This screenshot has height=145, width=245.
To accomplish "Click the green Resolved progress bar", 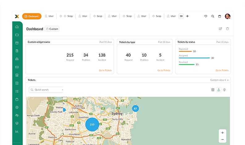I will pyautogui.click(x=187, y=64).
